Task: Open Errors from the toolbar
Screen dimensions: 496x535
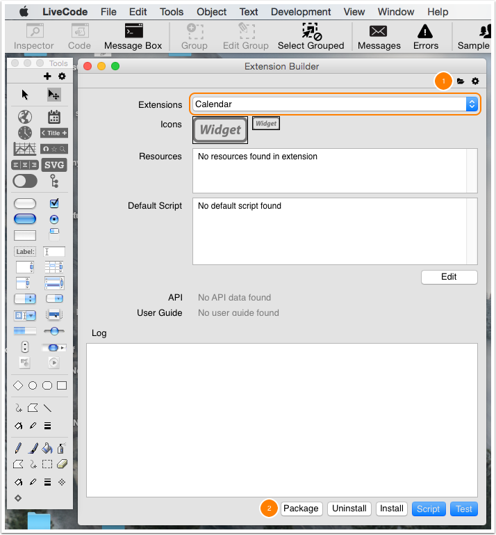Action: coord(425,36)
